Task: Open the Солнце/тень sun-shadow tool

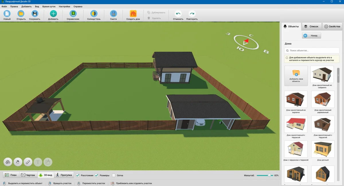Action: 94,13
